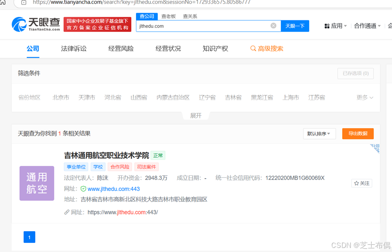The image size is (392, 252).
Task: Filter by 河北省 region
Action: [113, 97]
